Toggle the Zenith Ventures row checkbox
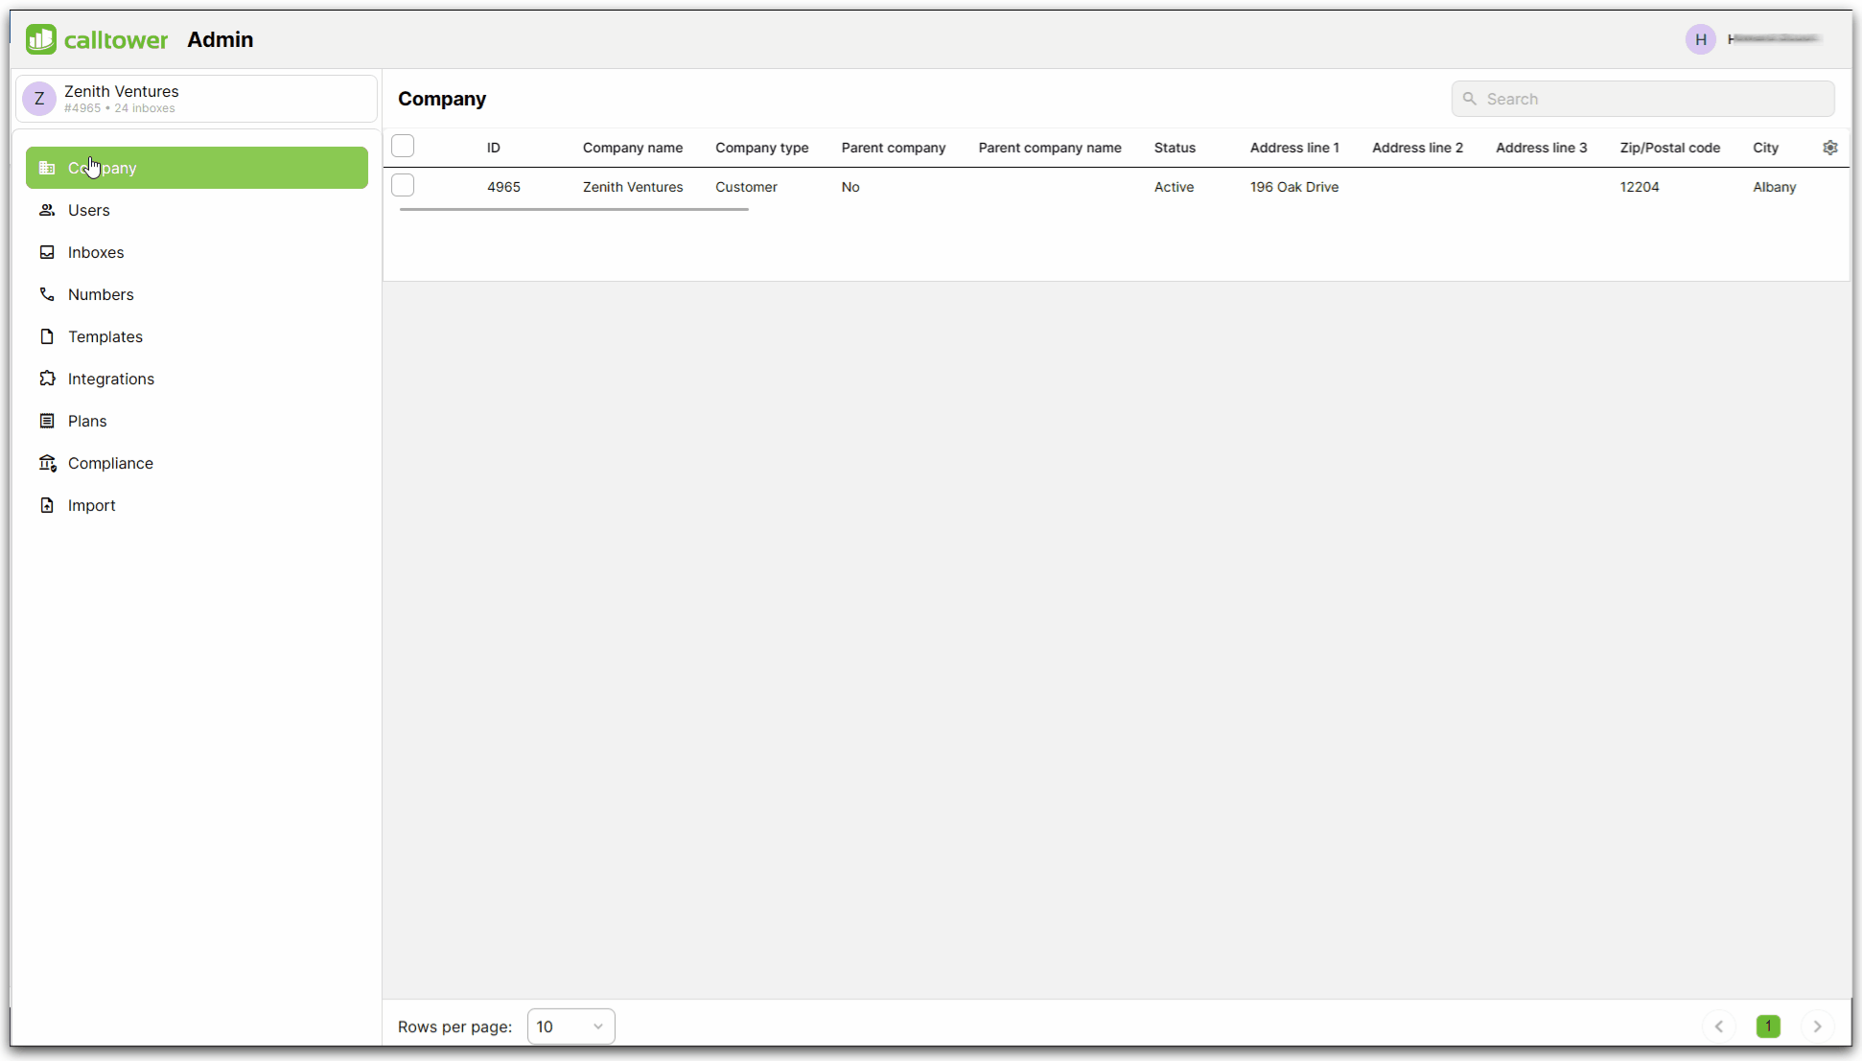 click(403, 187)
